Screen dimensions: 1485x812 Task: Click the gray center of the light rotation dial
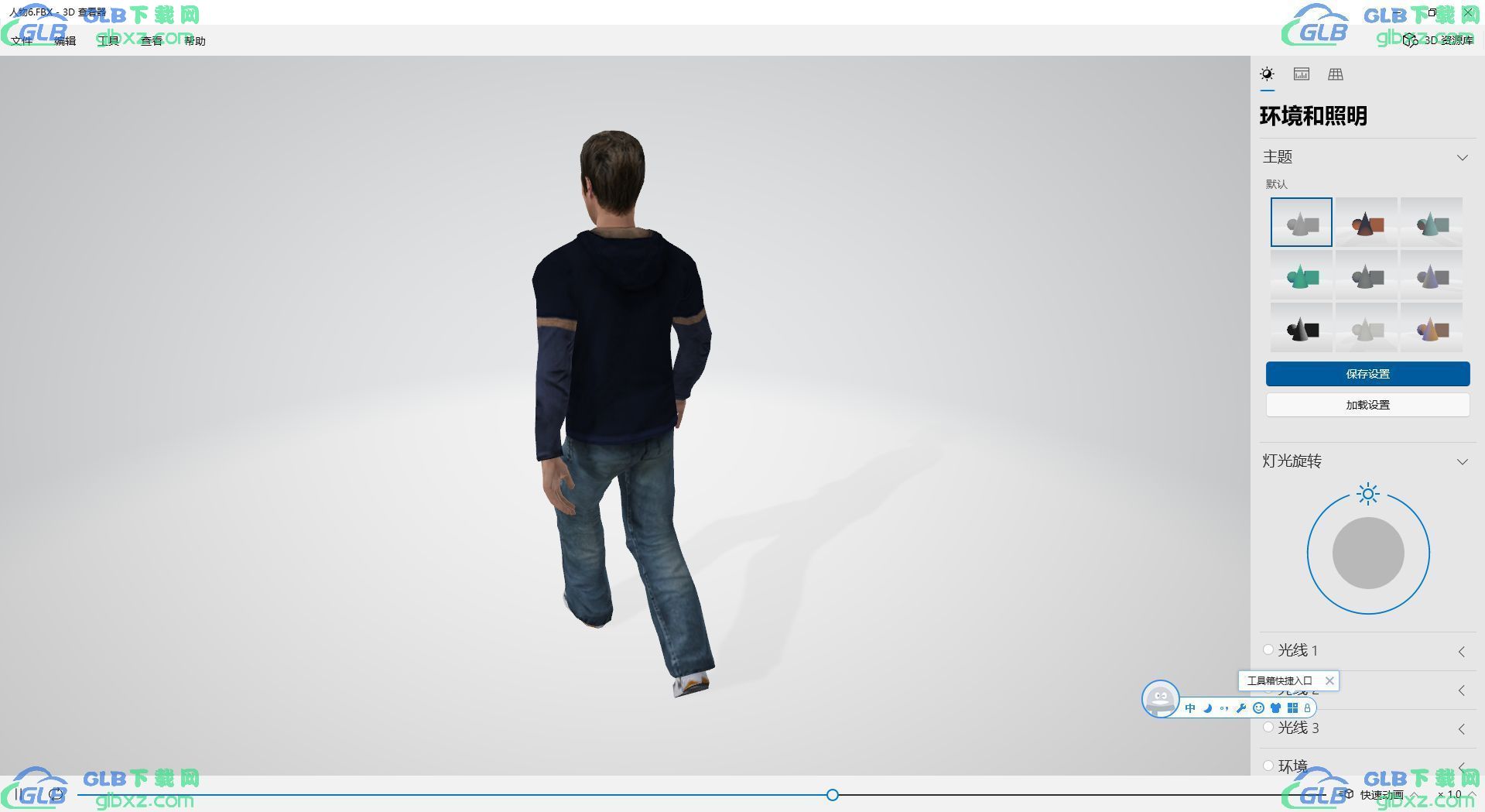(x=1368, y=553)
